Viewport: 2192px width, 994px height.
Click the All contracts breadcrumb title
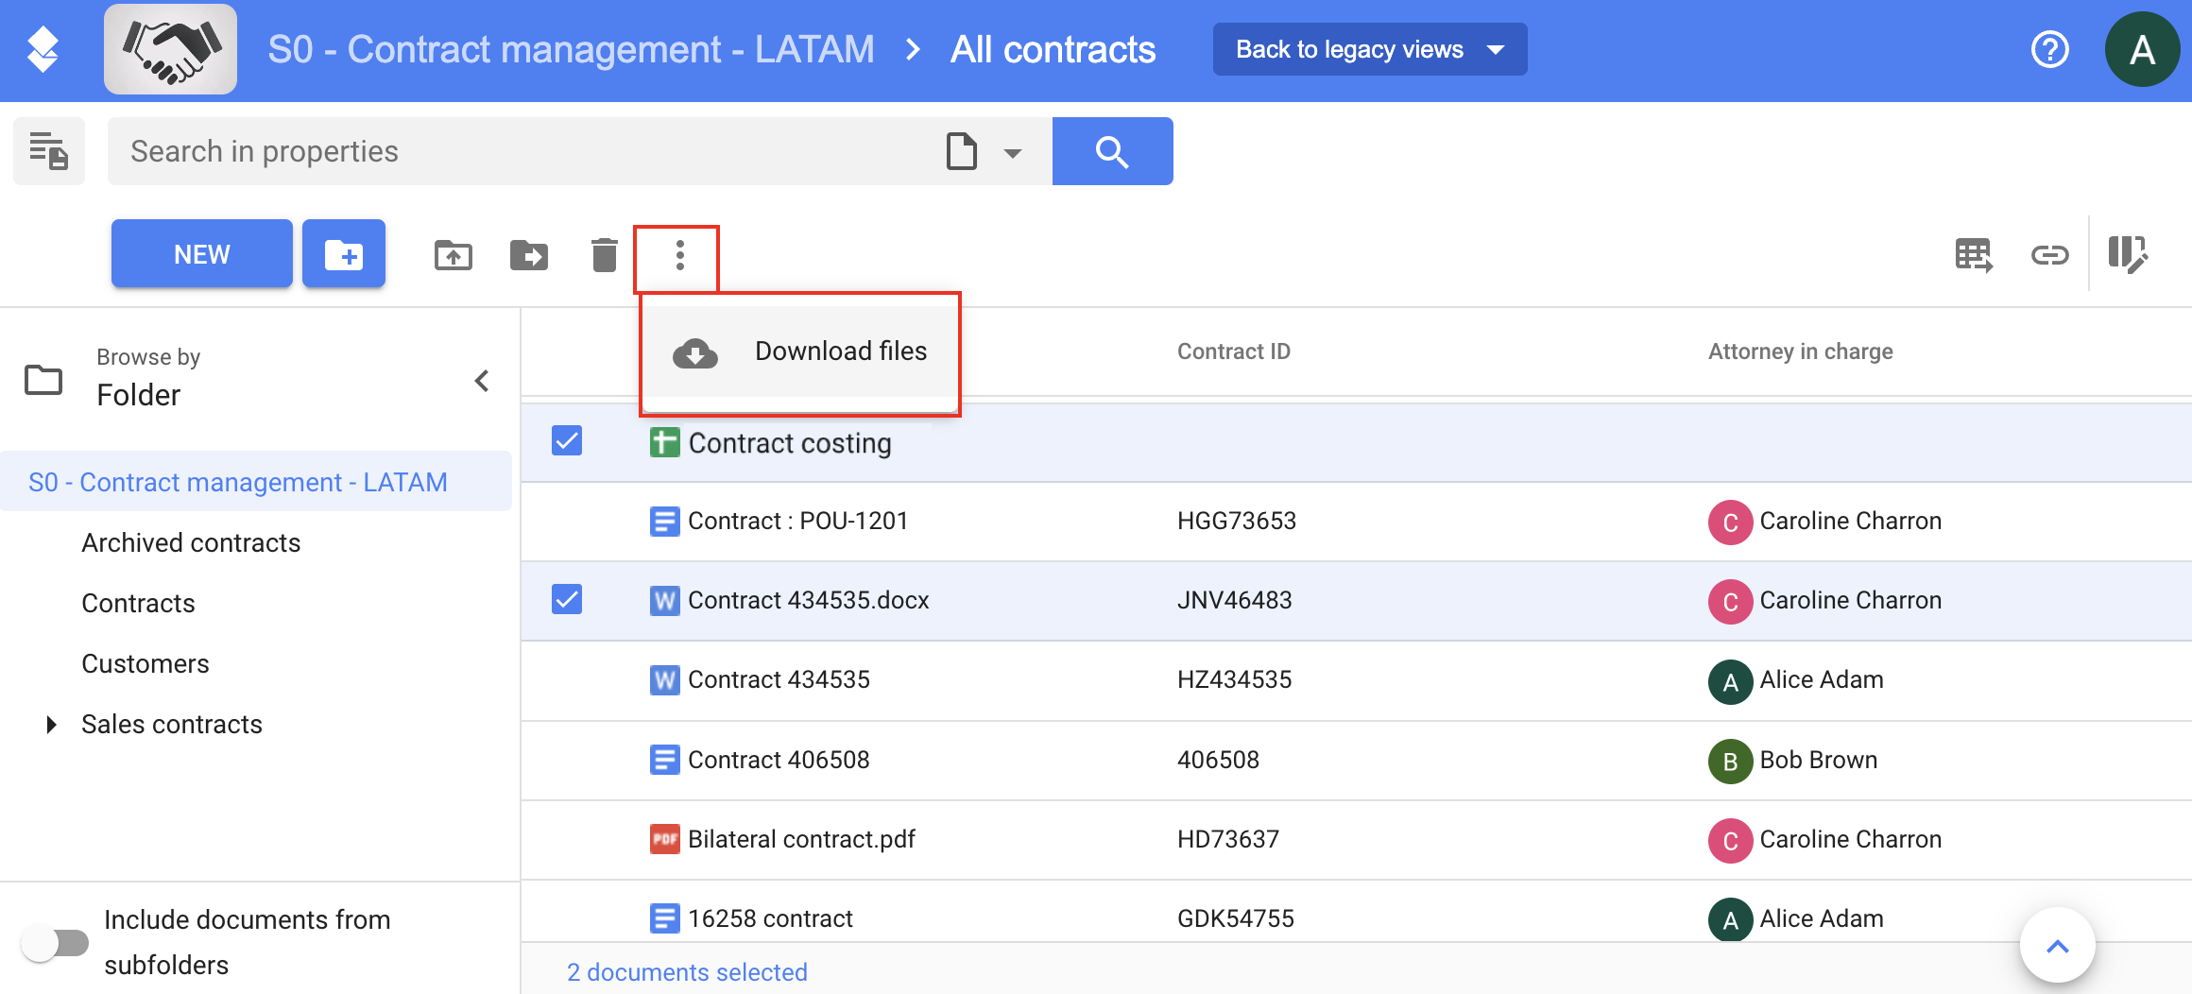1053,49
